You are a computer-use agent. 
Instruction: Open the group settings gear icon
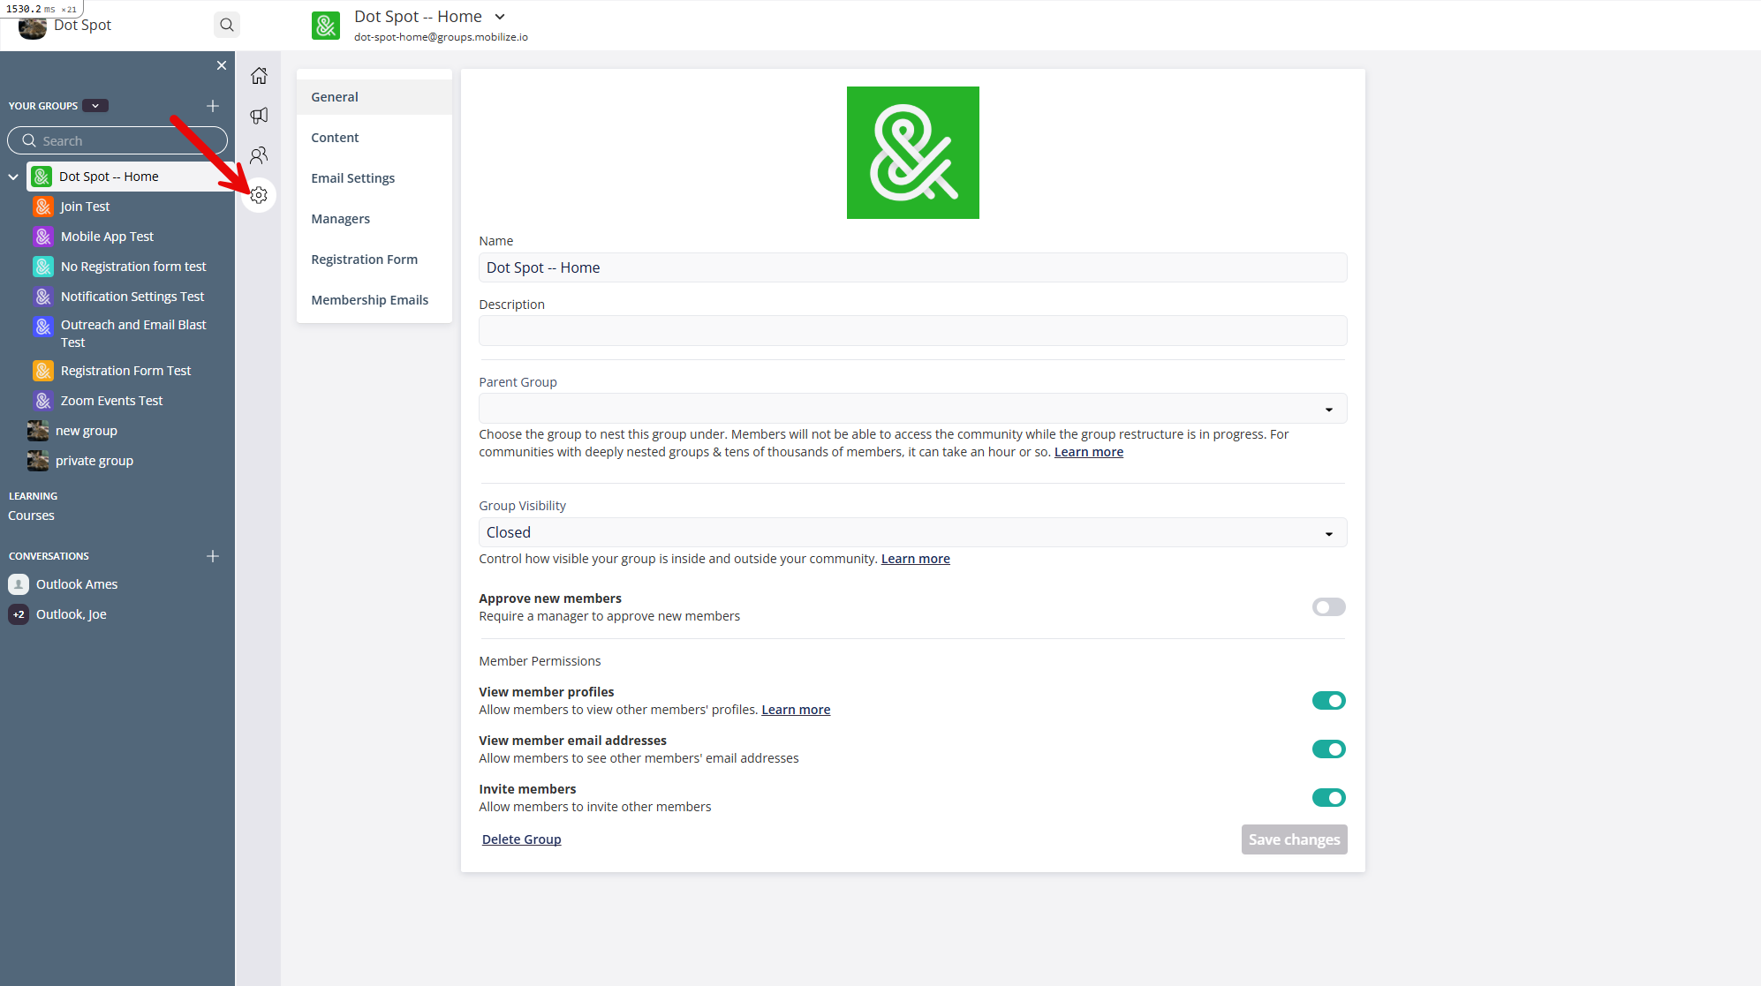pos(259,195)
